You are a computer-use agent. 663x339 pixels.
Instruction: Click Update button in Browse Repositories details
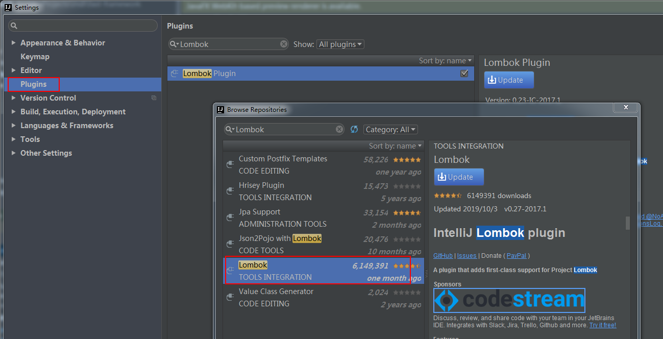pyautogui.click(x=459, y=177)
